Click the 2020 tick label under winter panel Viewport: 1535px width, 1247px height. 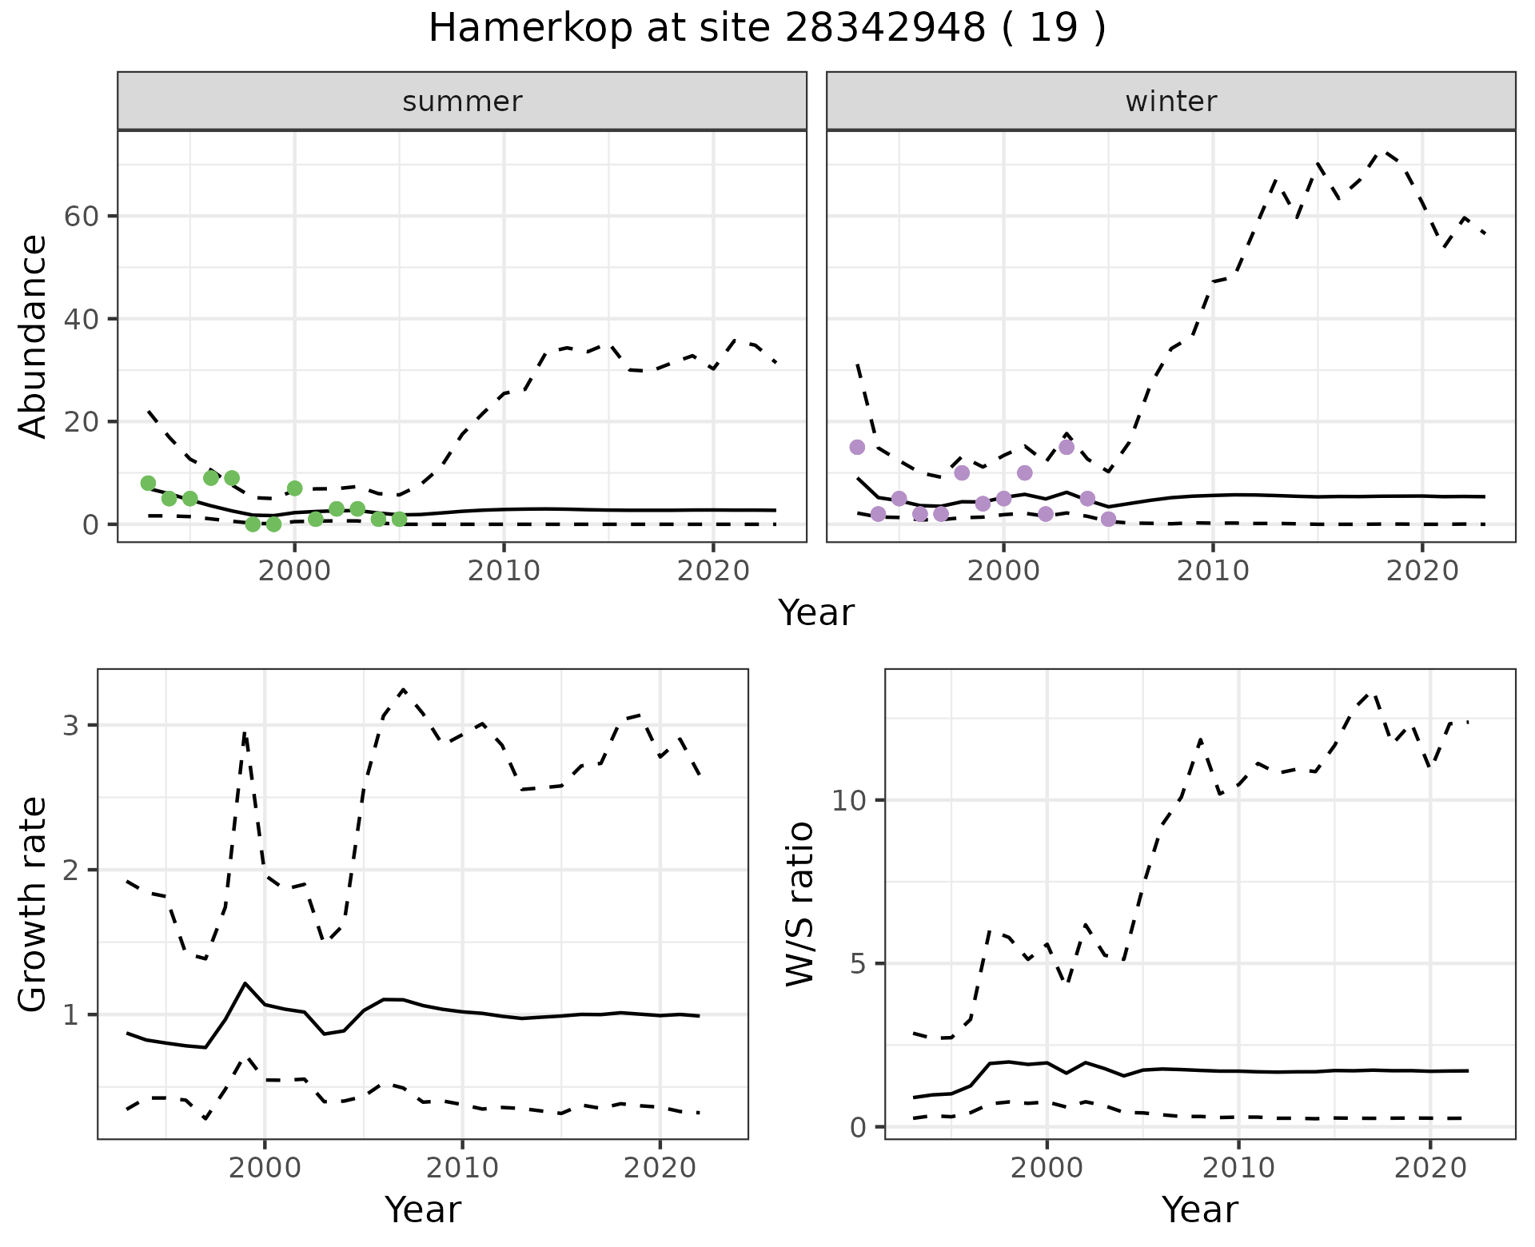1421,571
